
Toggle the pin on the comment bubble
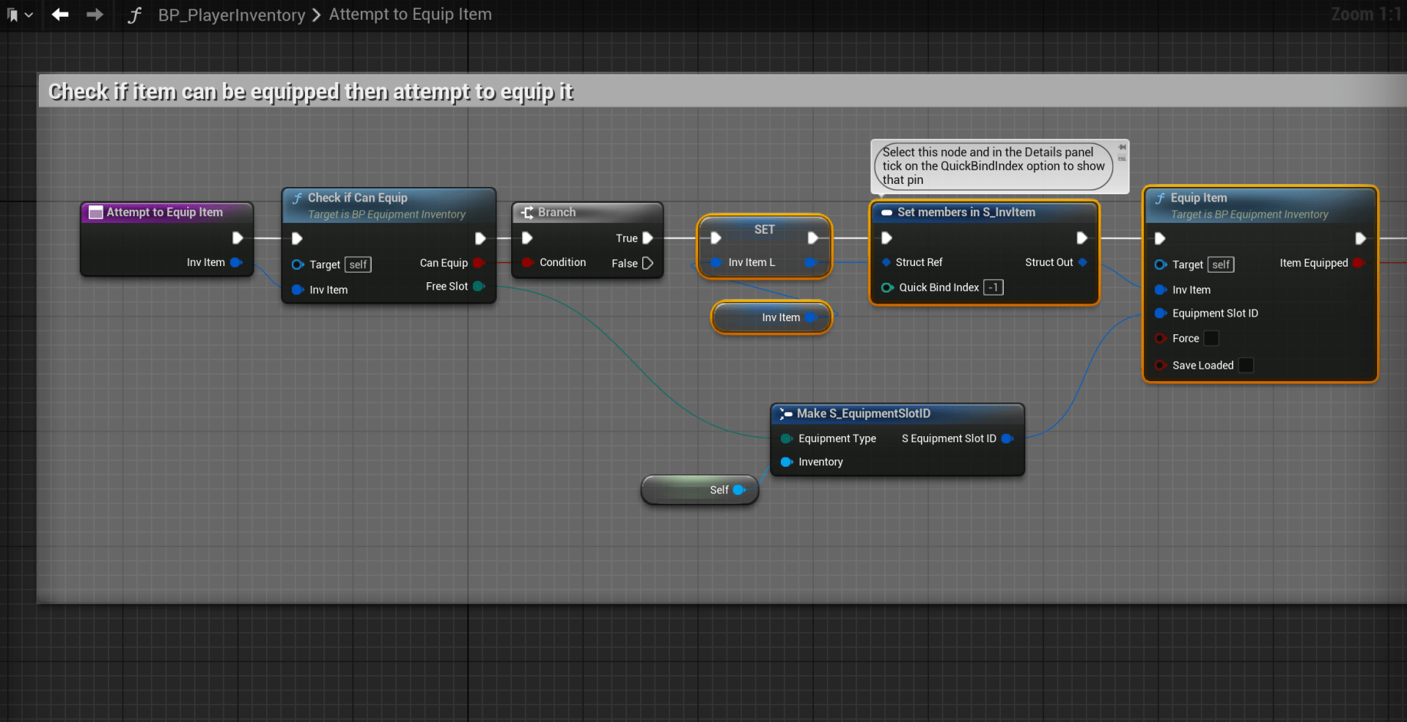tap(1122, 147)
